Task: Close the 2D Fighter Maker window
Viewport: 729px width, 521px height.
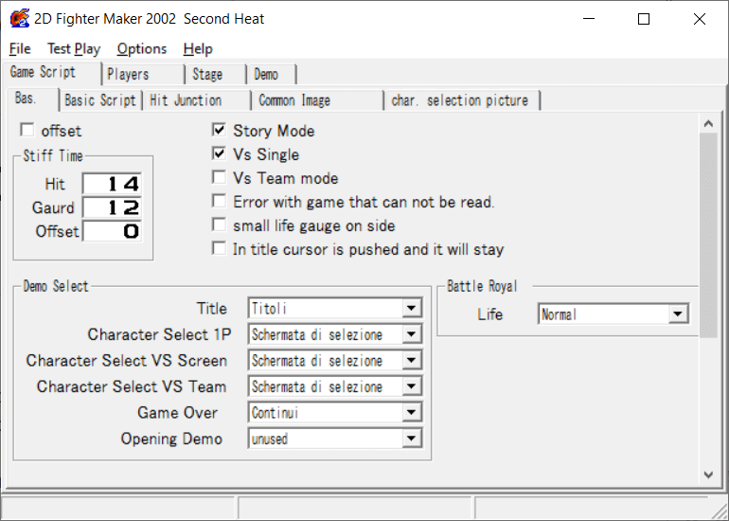Action: click(x=700, y=19)
